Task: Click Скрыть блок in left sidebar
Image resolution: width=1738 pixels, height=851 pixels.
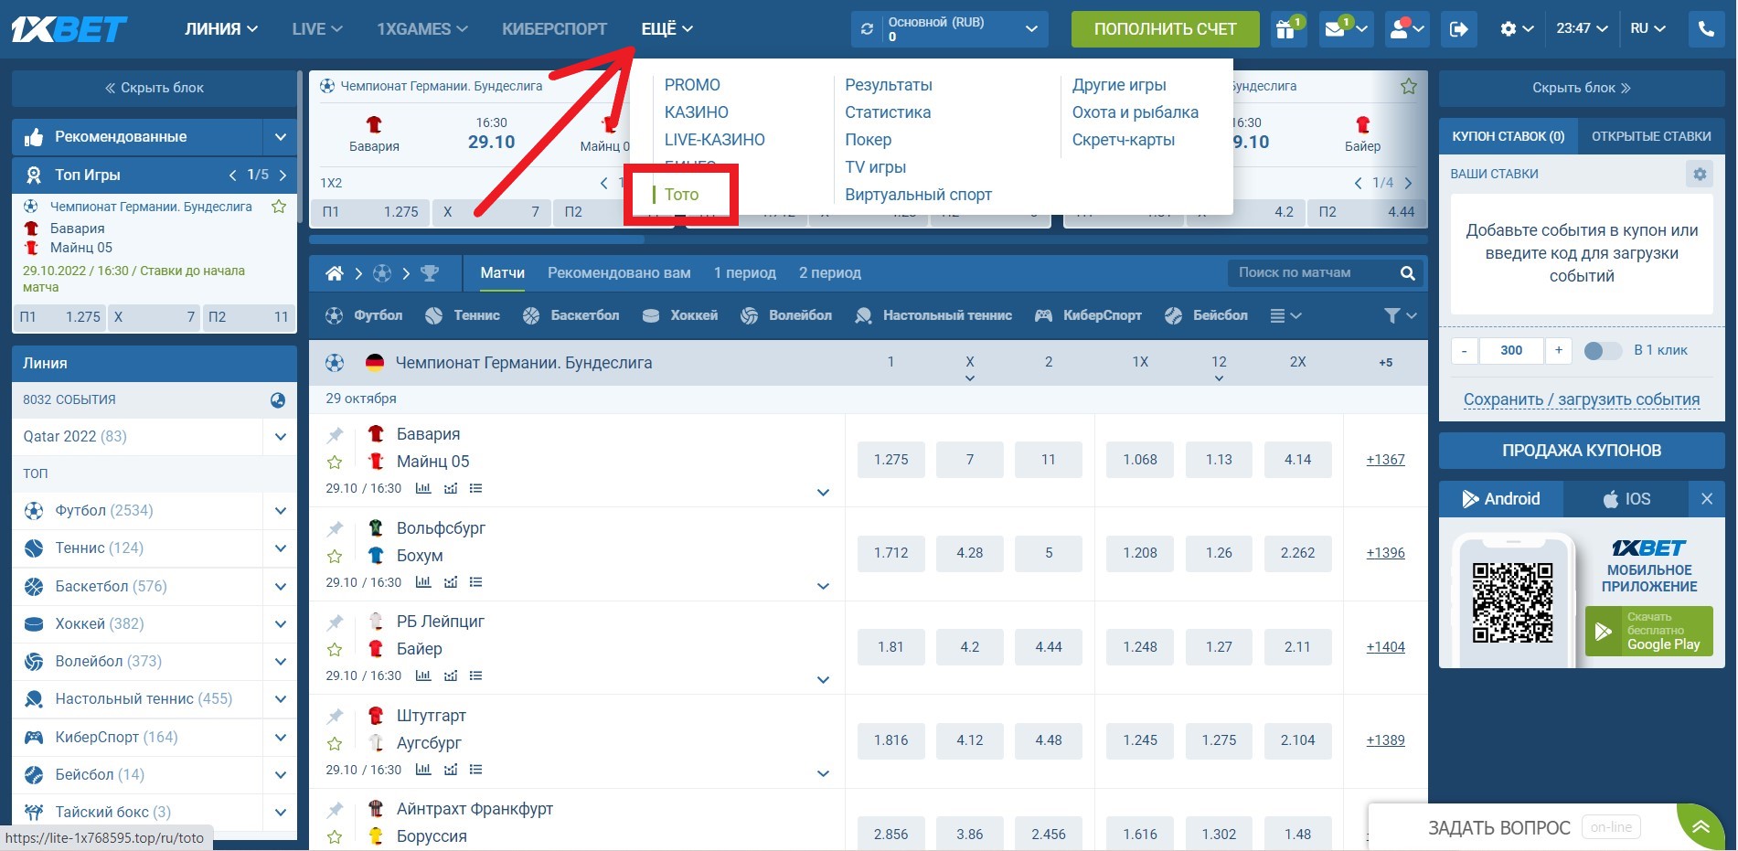Action: (154, 88)
